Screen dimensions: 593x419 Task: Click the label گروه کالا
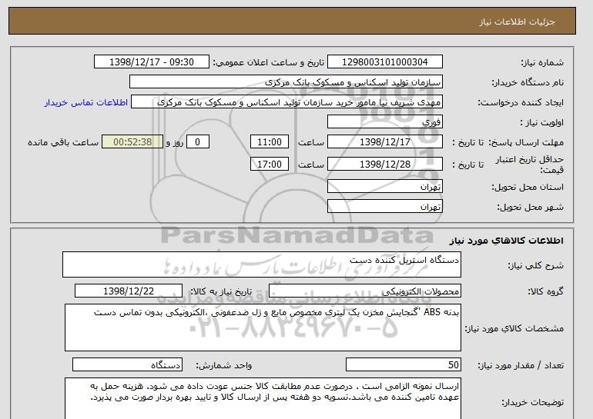click(x=546, y=291)
